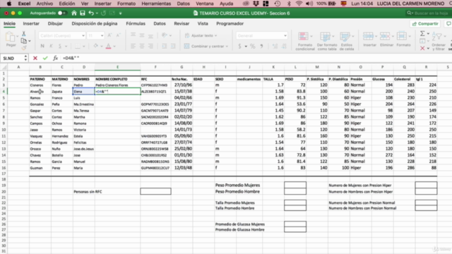This screenshot has width=452, height=254.
Task: Confirm formula with green checkmark
Action: 45,58
